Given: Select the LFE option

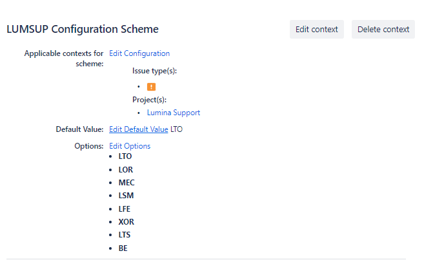Looking at the screenshot, I should [125, 209].
